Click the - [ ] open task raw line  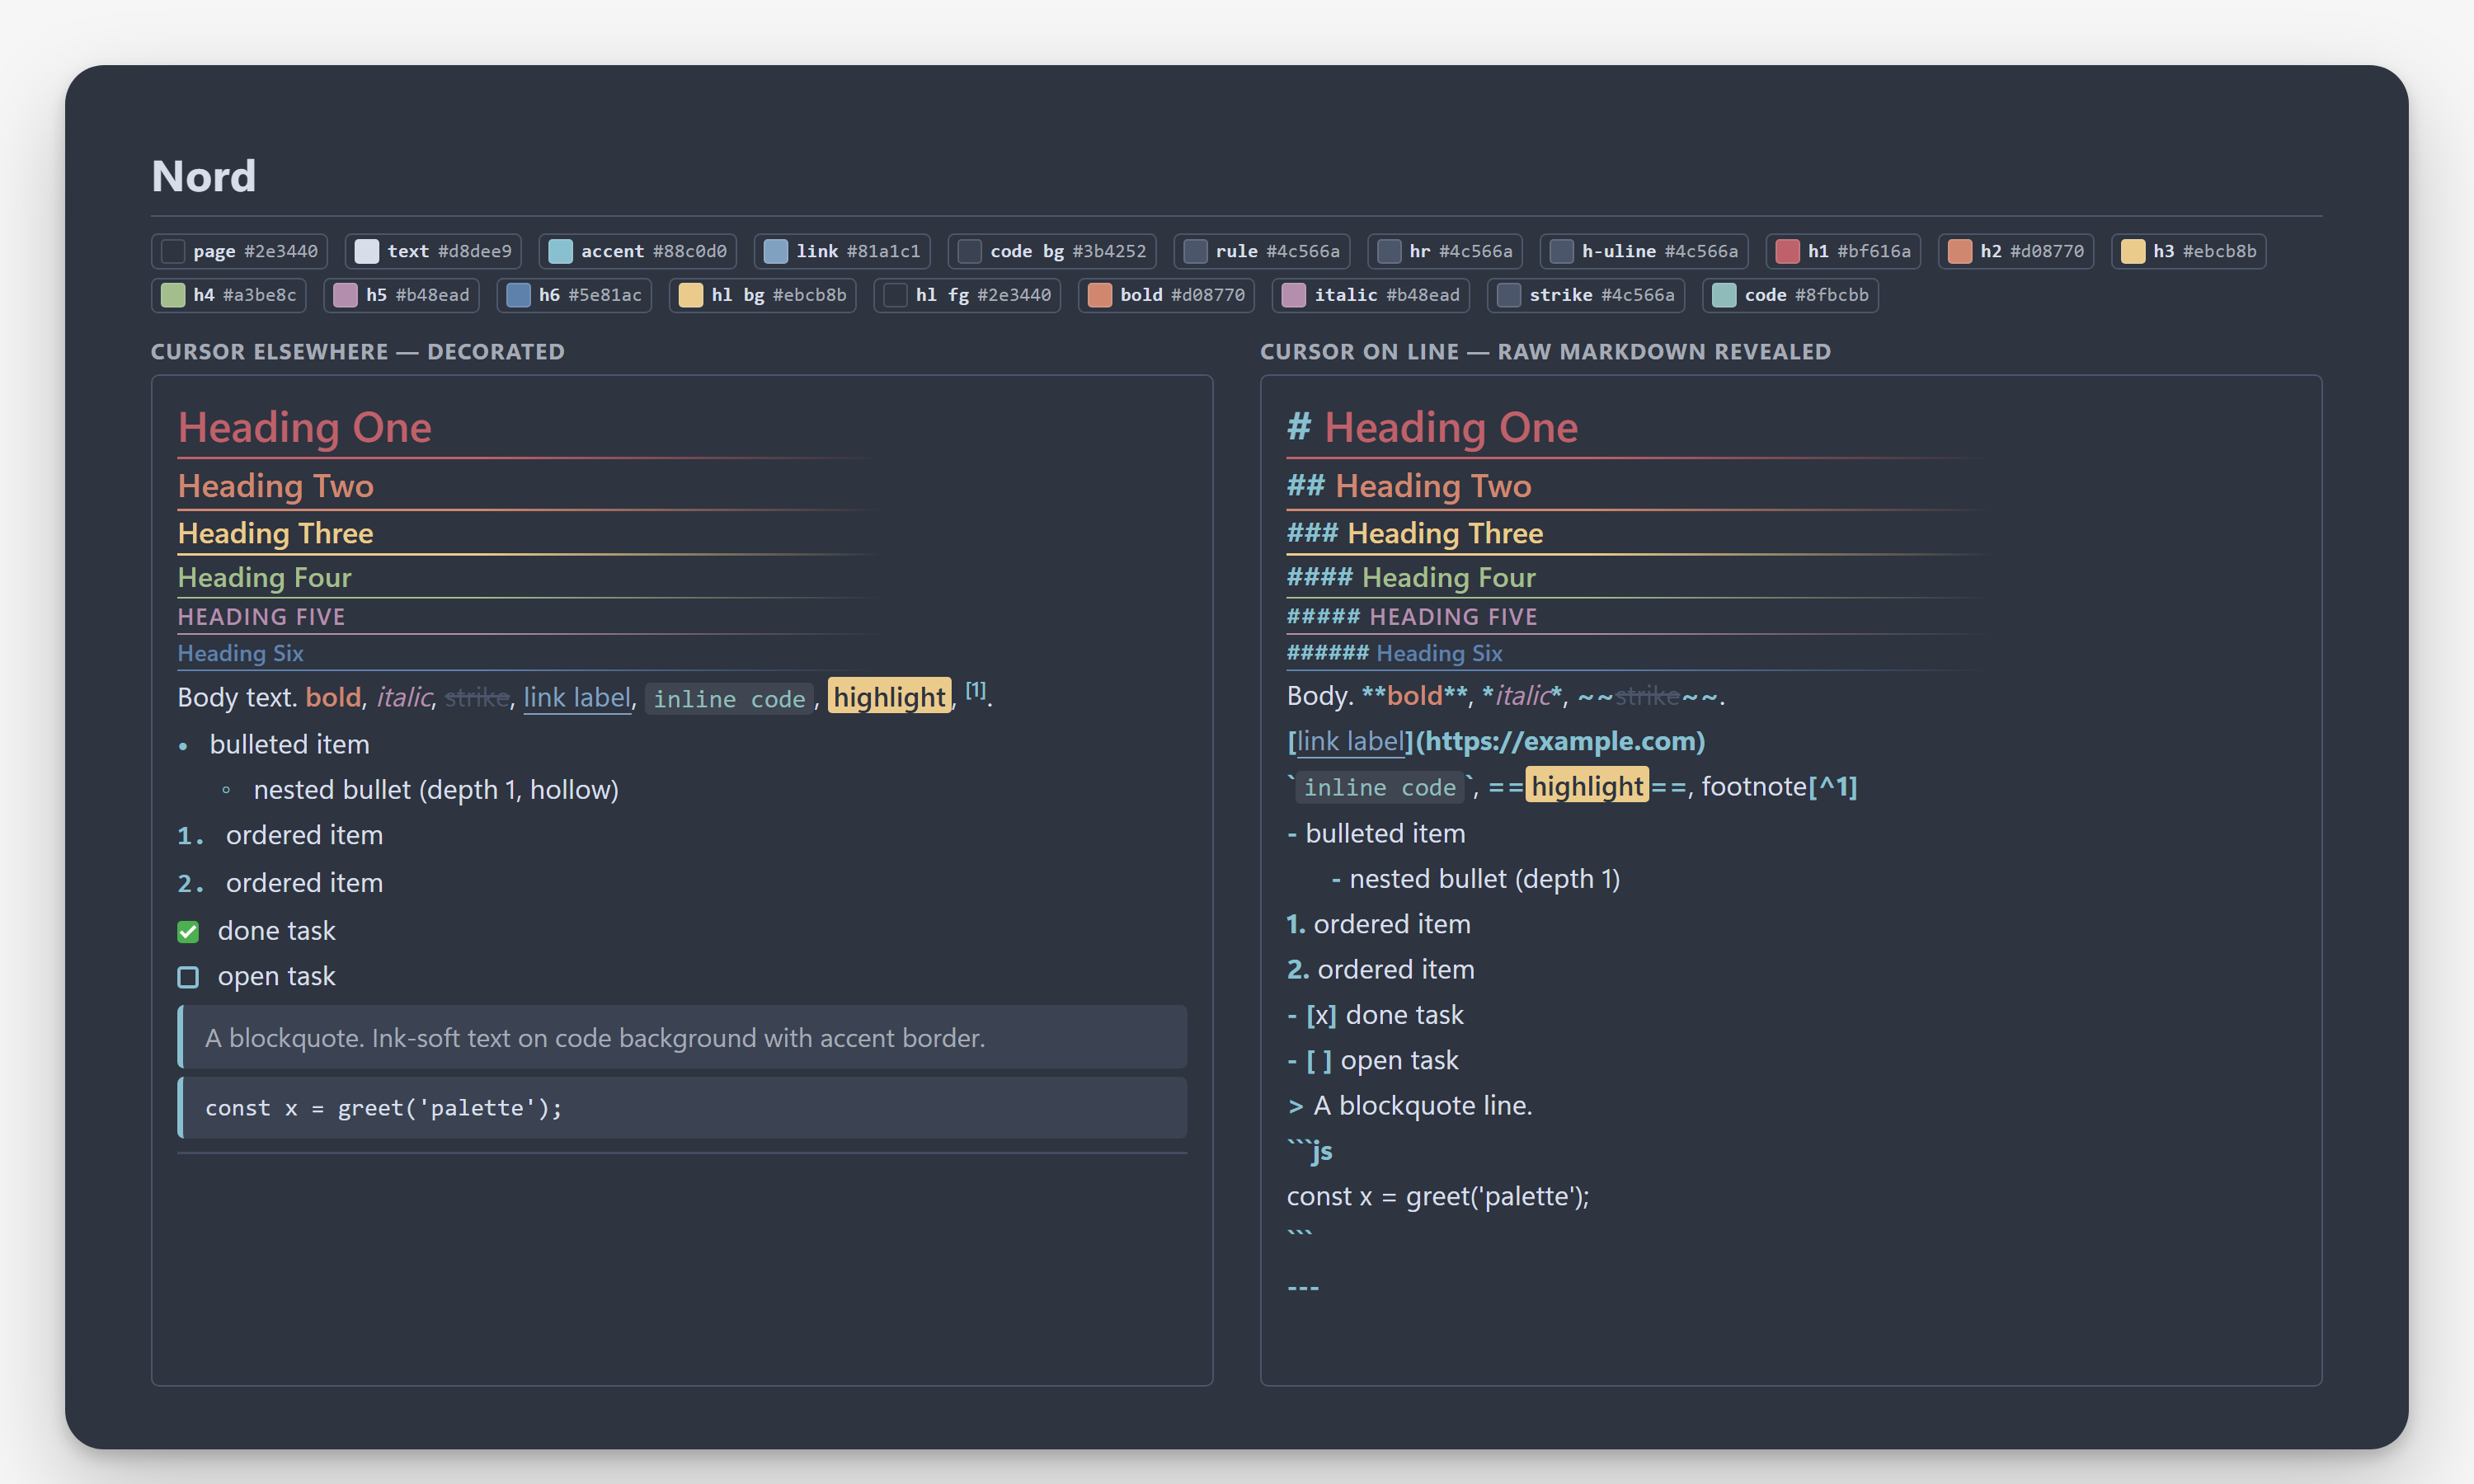click(1373, 1060)
